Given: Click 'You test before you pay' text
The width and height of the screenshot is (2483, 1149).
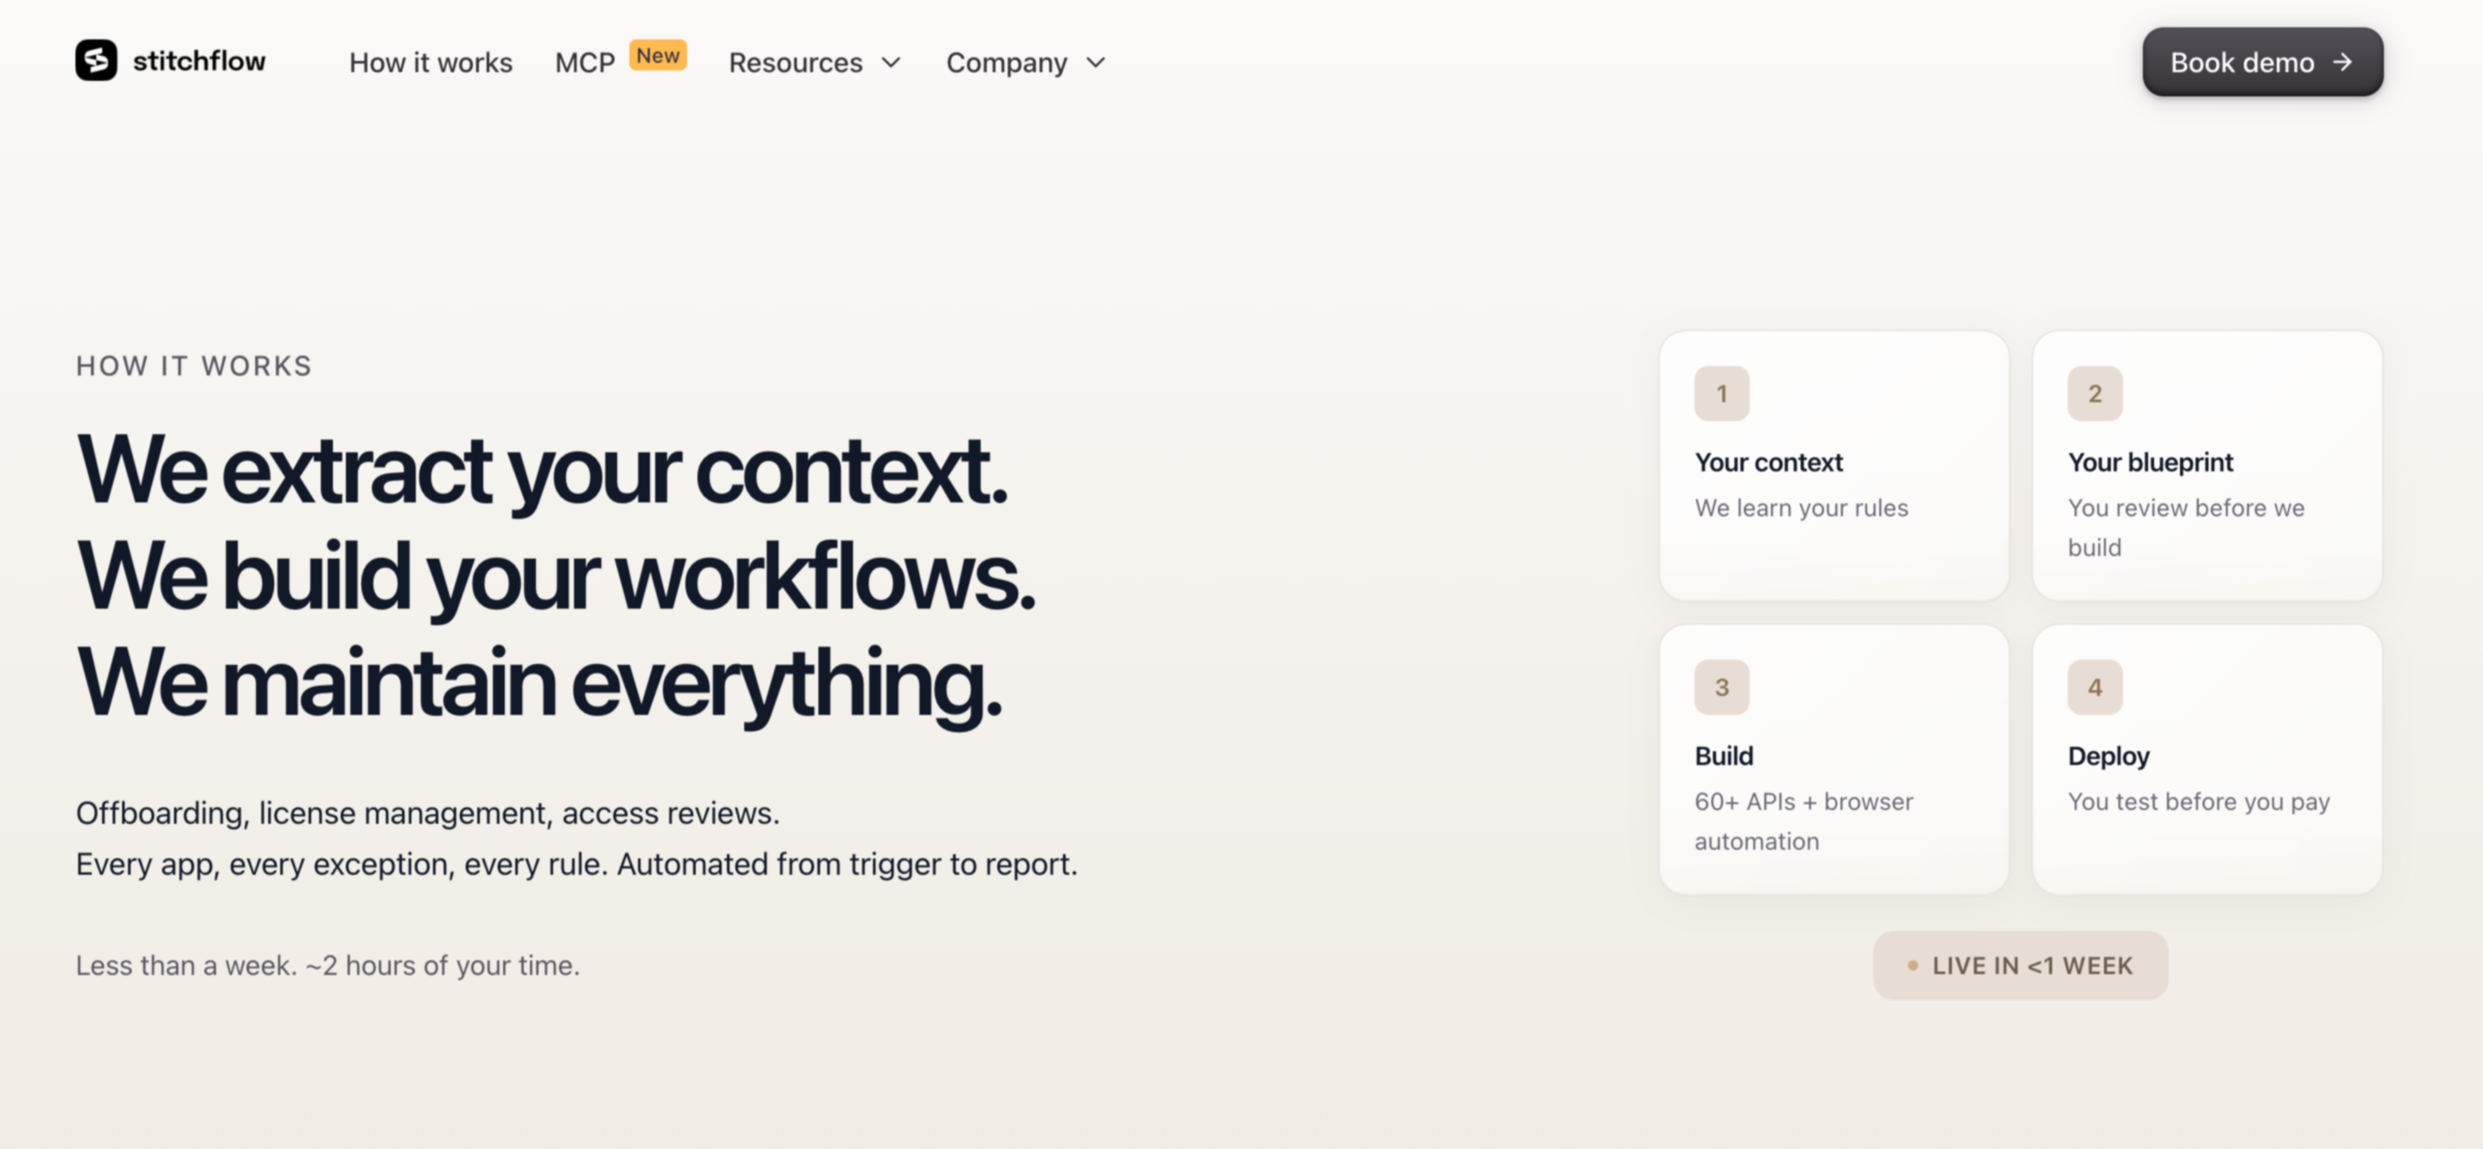Looking at the screenshot, I should coord(2199,802).
